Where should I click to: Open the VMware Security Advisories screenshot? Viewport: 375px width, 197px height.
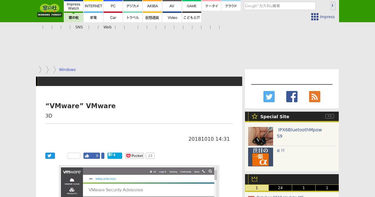point(139,181)
